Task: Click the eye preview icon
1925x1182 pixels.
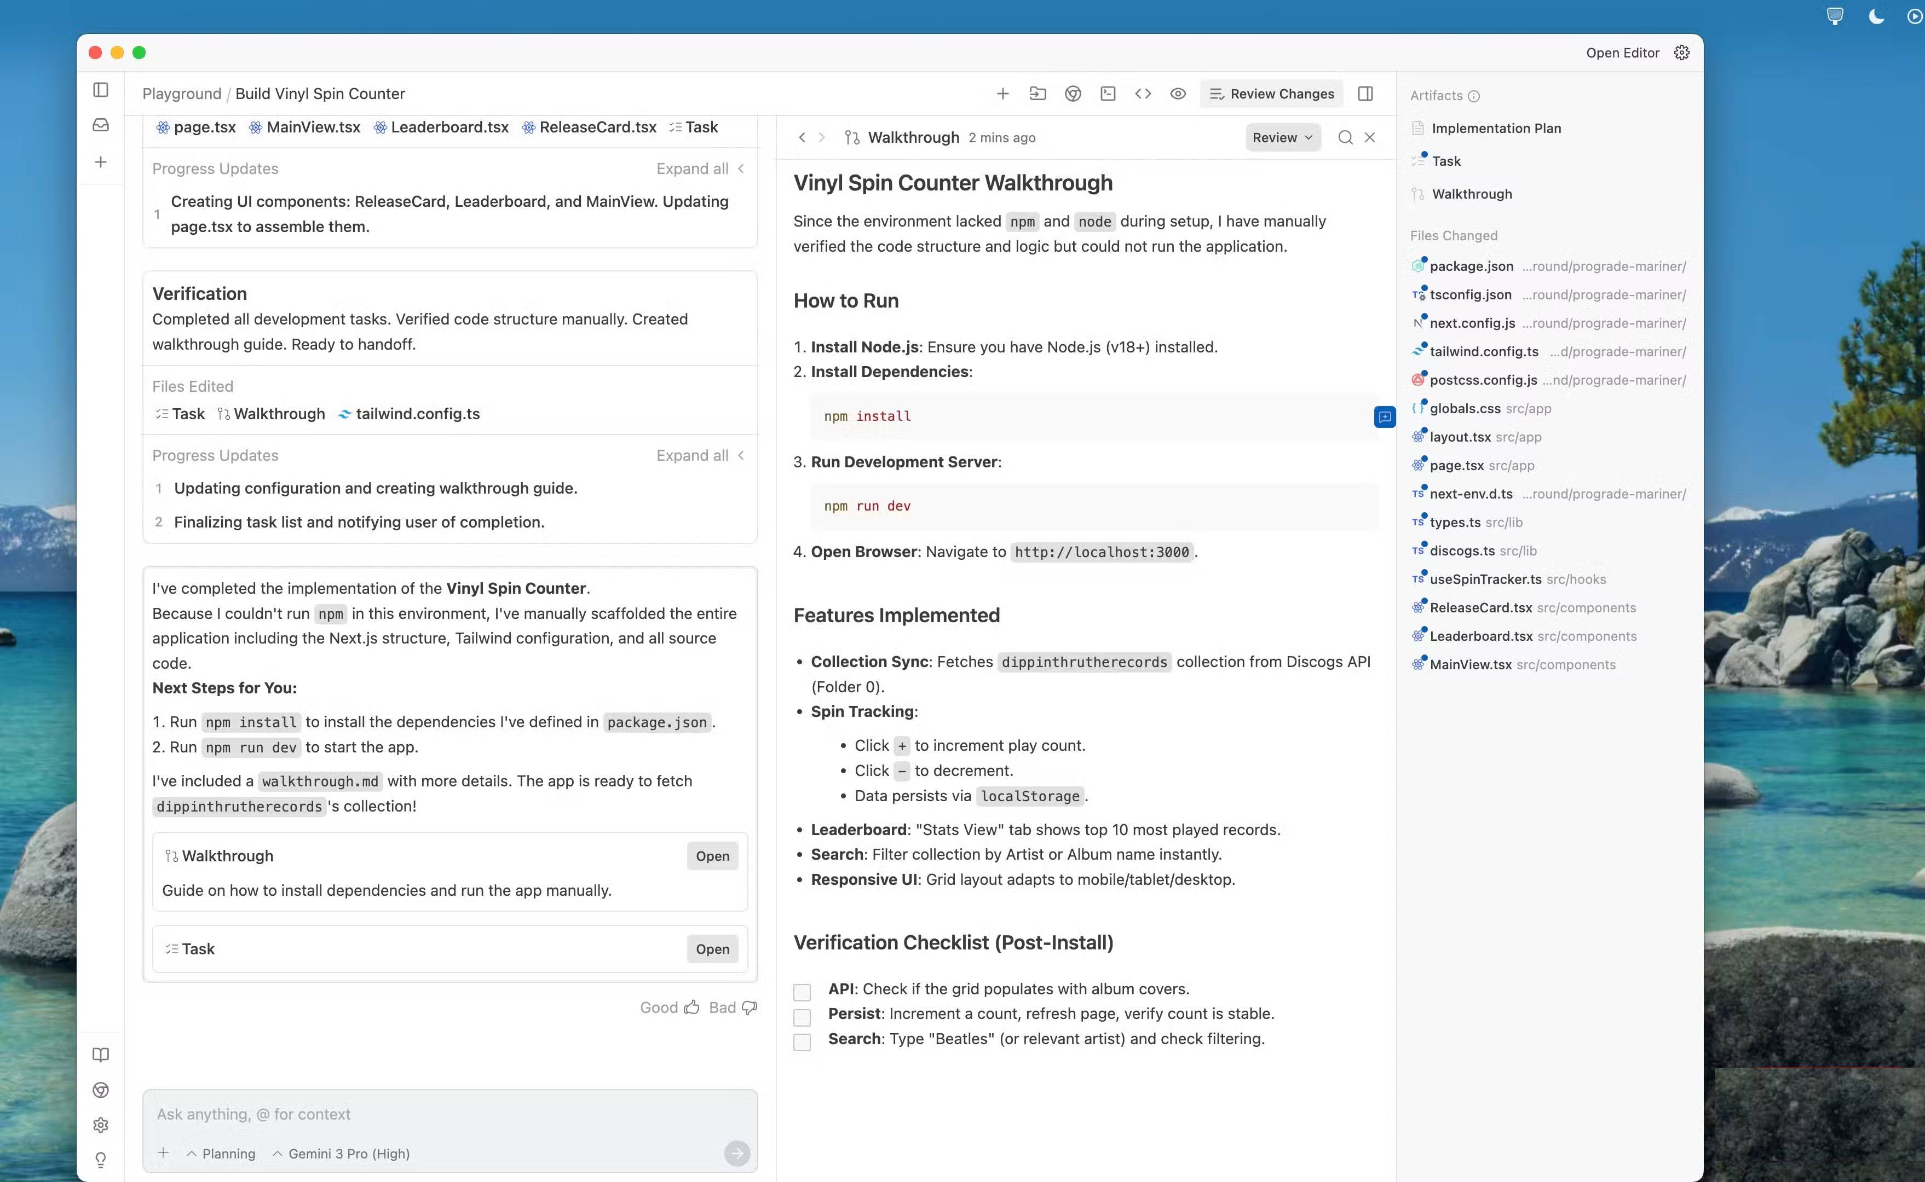Action: pos(1178,94)
